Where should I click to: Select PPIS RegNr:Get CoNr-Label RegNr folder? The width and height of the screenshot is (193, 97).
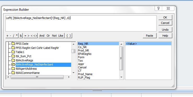37,48
